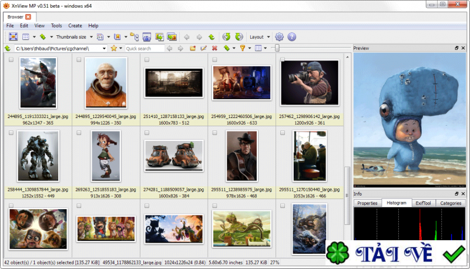Image resolution: width=470 pixels, height=269 pixels.
Task: Expand the folder path dropdown list
Action: (104, 48)
